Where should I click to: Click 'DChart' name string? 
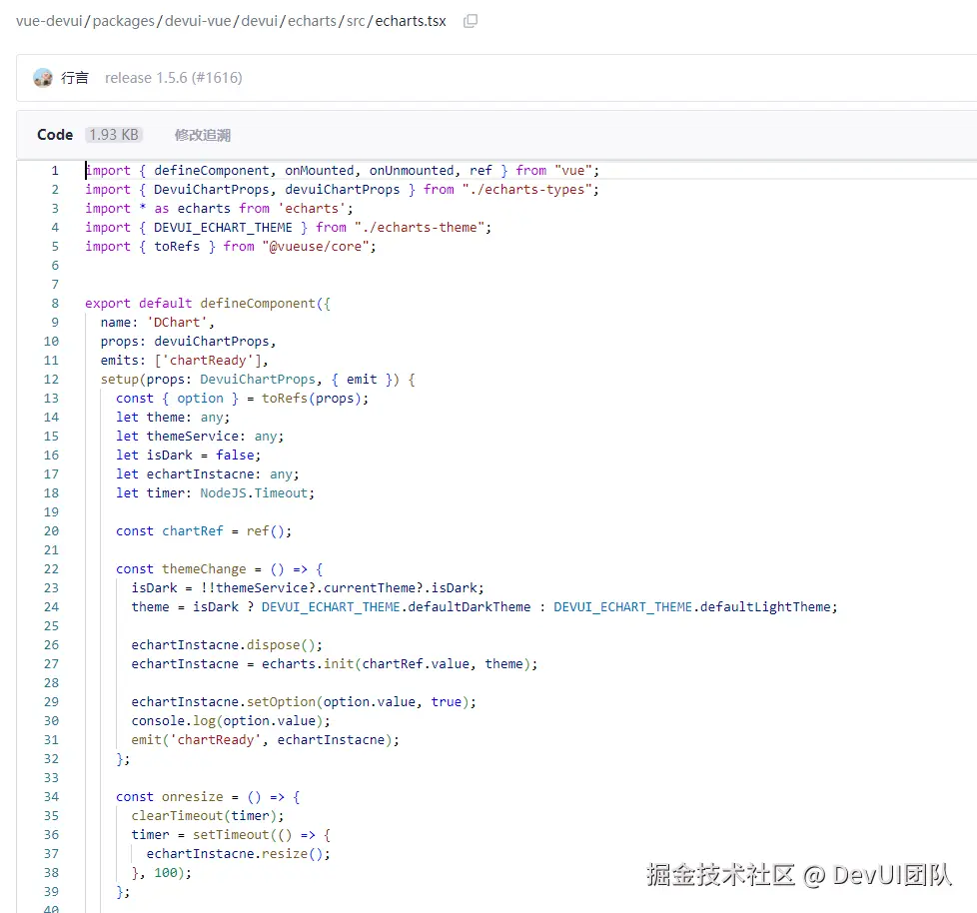coord(177,323)
